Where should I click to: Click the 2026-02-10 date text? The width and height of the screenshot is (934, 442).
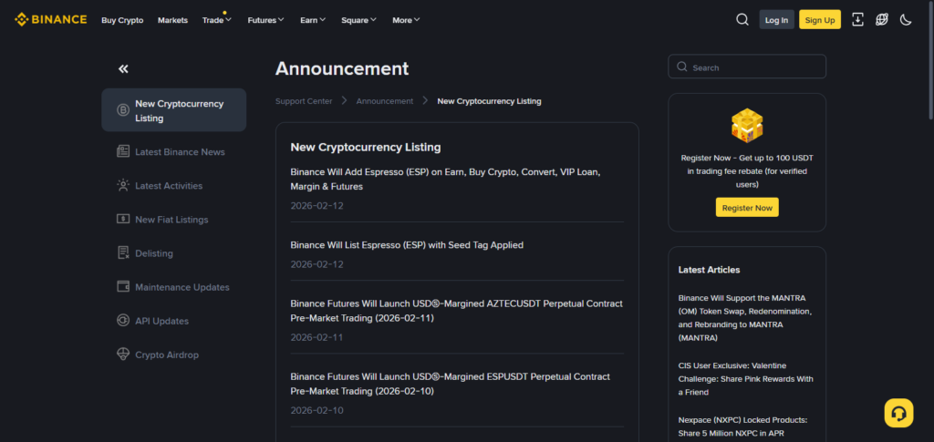[317, 410]
